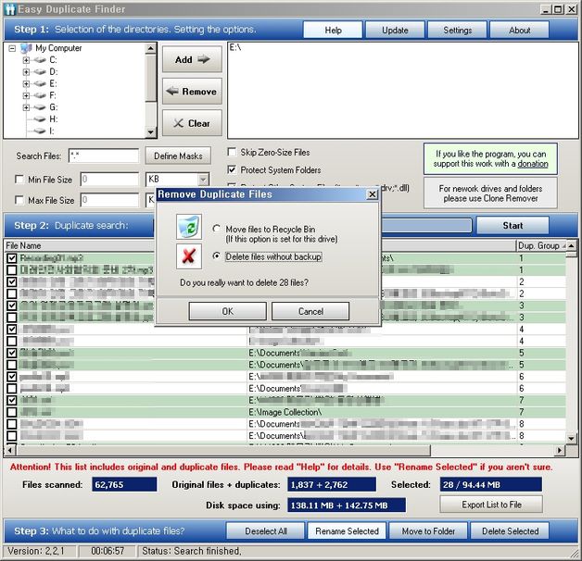Start the duplicate search

[x=512, y=226]
